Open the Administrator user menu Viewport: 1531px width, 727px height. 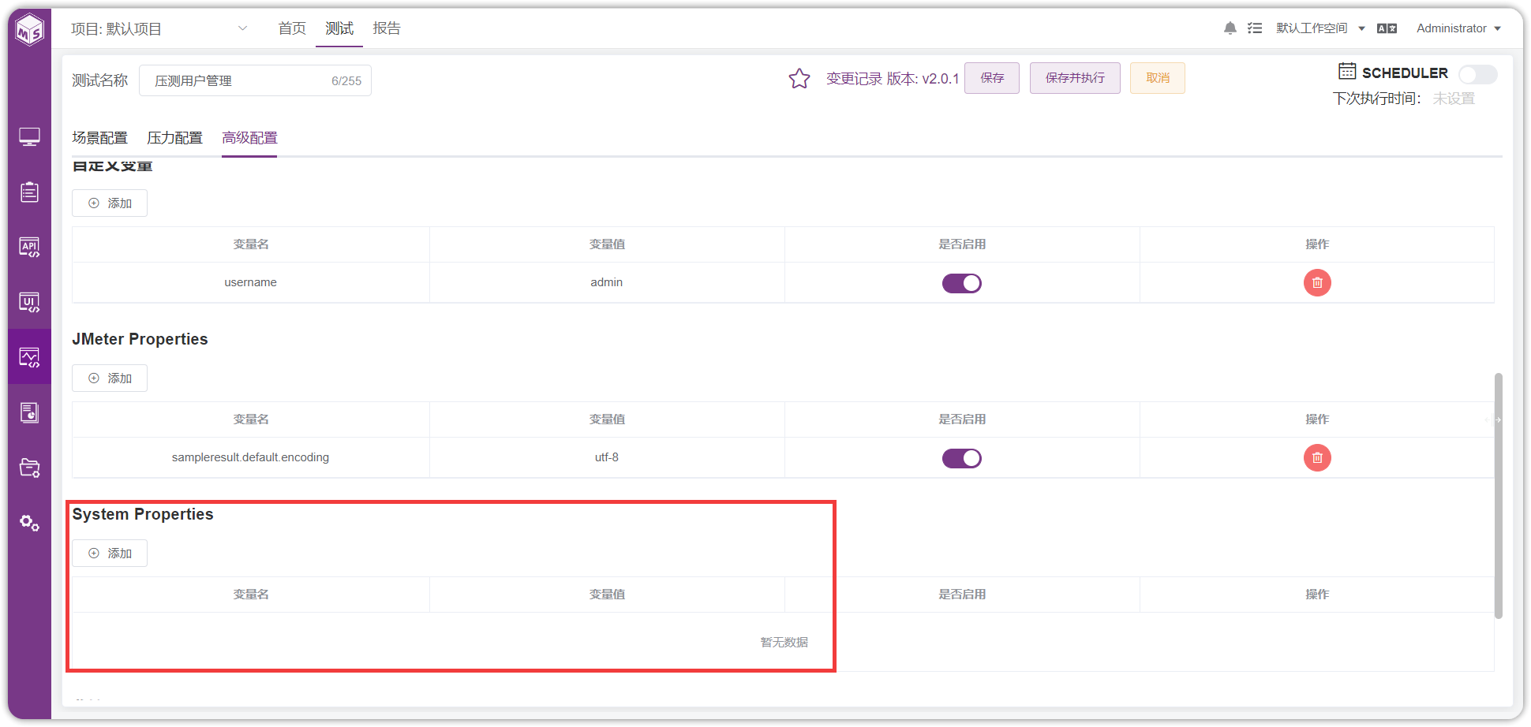[x=1458, y=28]
